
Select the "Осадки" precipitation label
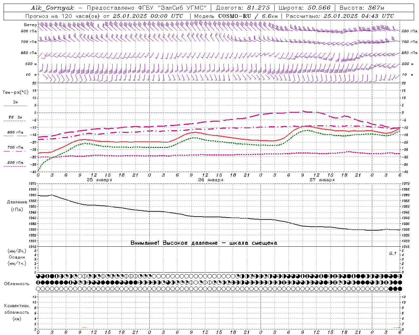pyautogui.click(x=17, y=257)
